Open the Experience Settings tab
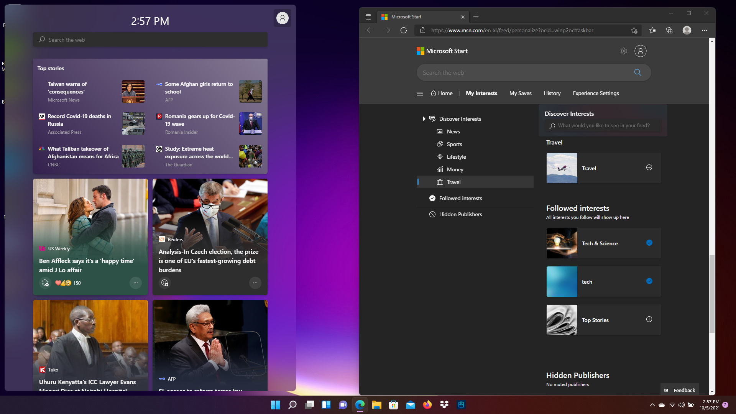Viewport: 736px width, 414px height. pyautogui.click(x=596, y=93)
